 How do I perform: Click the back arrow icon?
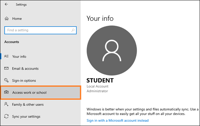point(6,4)
